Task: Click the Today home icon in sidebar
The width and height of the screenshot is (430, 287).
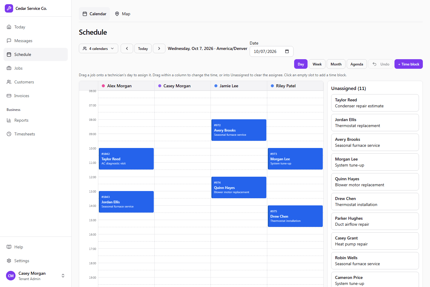Action: 9,27
